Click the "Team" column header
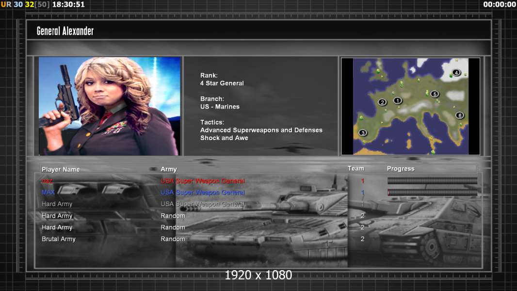The width and height of the screenshot is (517, 291). click(356, 168)
